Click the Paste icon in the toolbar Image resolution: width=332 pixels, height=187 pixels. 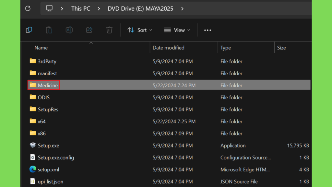(x=49, y=30)
